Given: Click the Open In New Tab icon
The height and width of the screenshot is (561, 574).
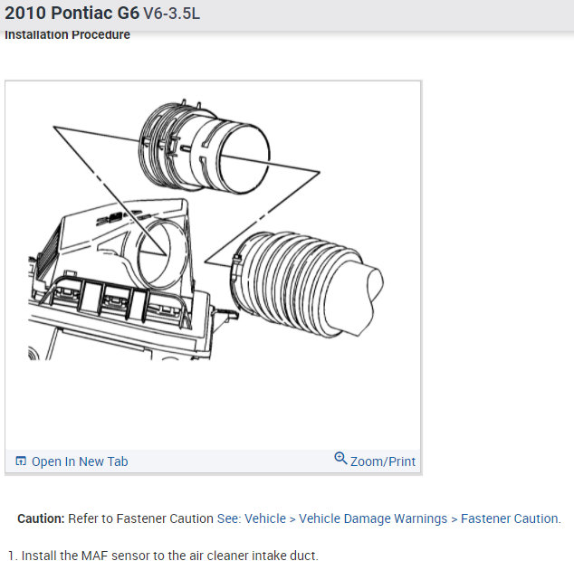Looking at the screenshot, I should coord(21,461).
